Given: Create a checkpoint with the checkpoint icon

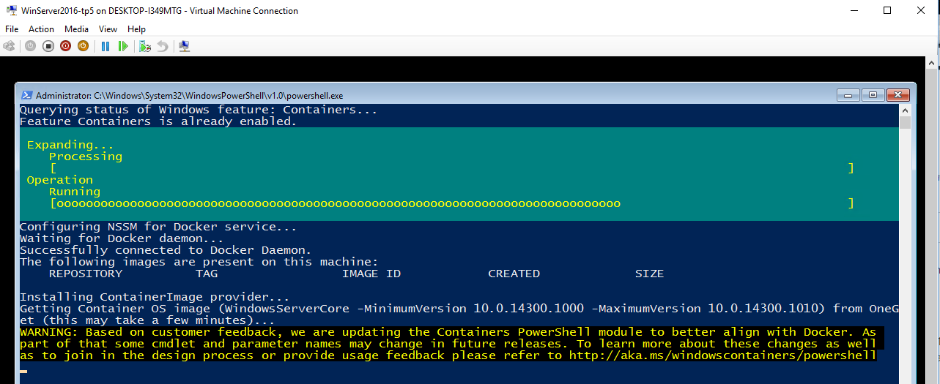Looking at the screenshot, I should coord(145,46).
